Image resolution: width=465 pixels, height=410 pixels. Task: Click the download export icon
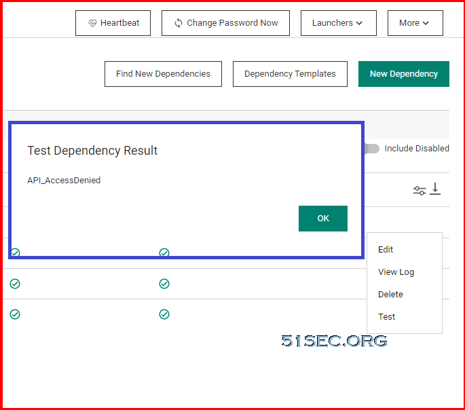click(435, 189)
